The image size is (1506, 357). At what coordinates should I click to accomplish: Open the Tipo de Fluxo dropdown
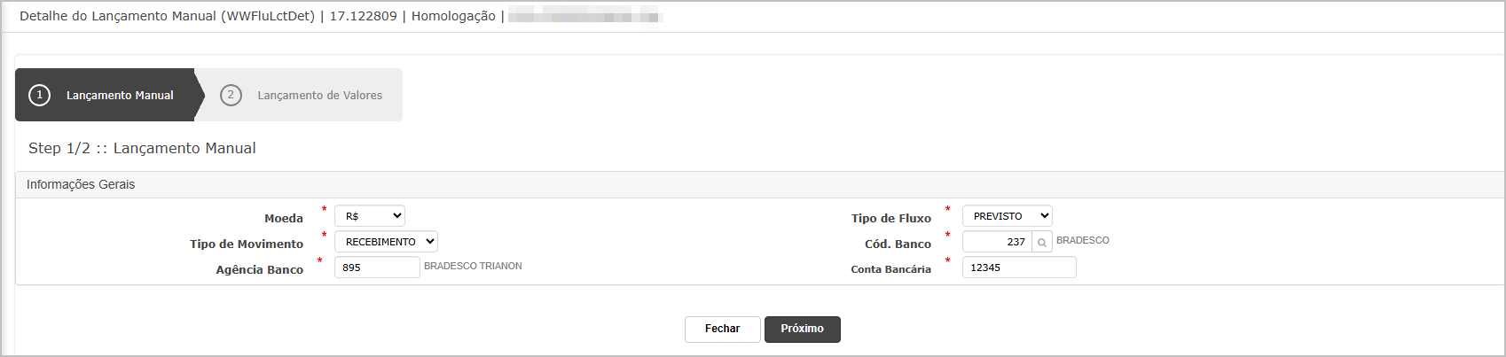pos(1008,216)
